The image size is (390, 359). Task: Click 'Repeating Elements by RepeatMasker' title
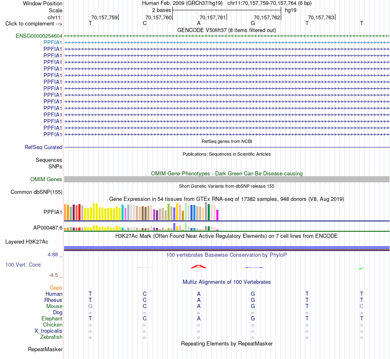click(227, 343)
